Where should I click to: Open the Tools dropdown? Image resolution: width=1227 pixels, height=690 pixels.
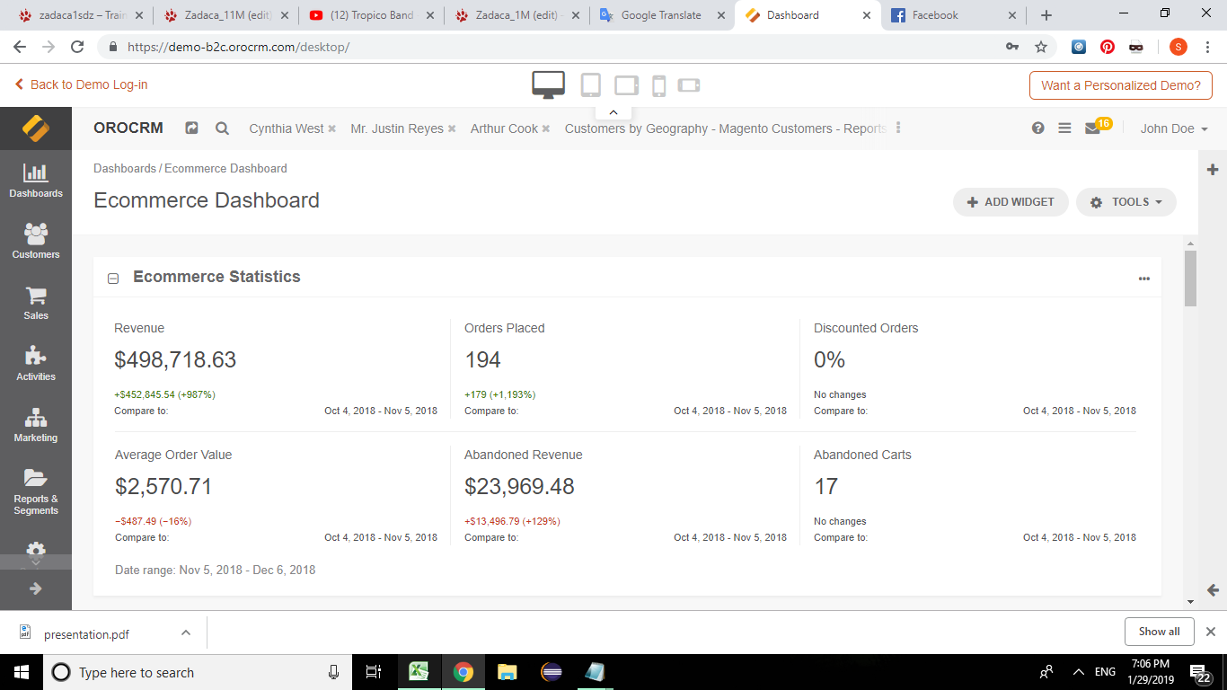pos(1125,202)
